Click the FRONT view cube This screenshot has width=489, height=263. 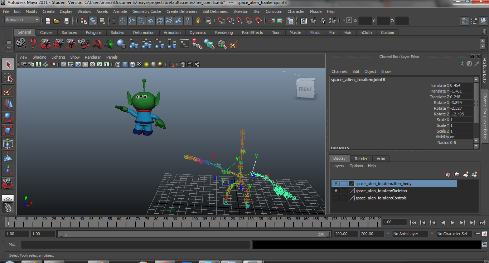pyautogui.click(x=305, y=88)
